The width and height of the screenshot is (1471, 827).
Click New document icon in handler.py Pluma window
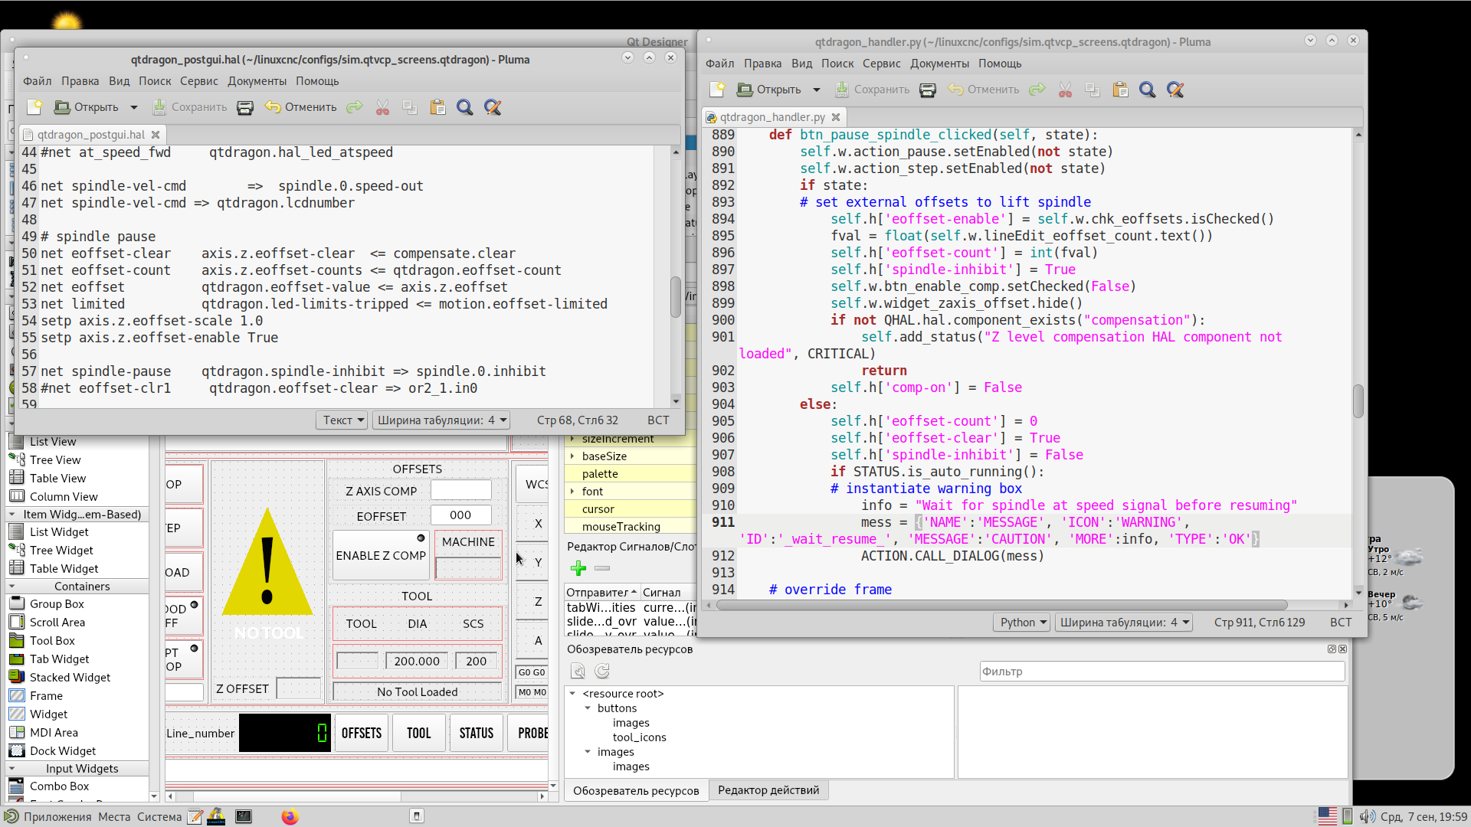click(x=717, y=90)
